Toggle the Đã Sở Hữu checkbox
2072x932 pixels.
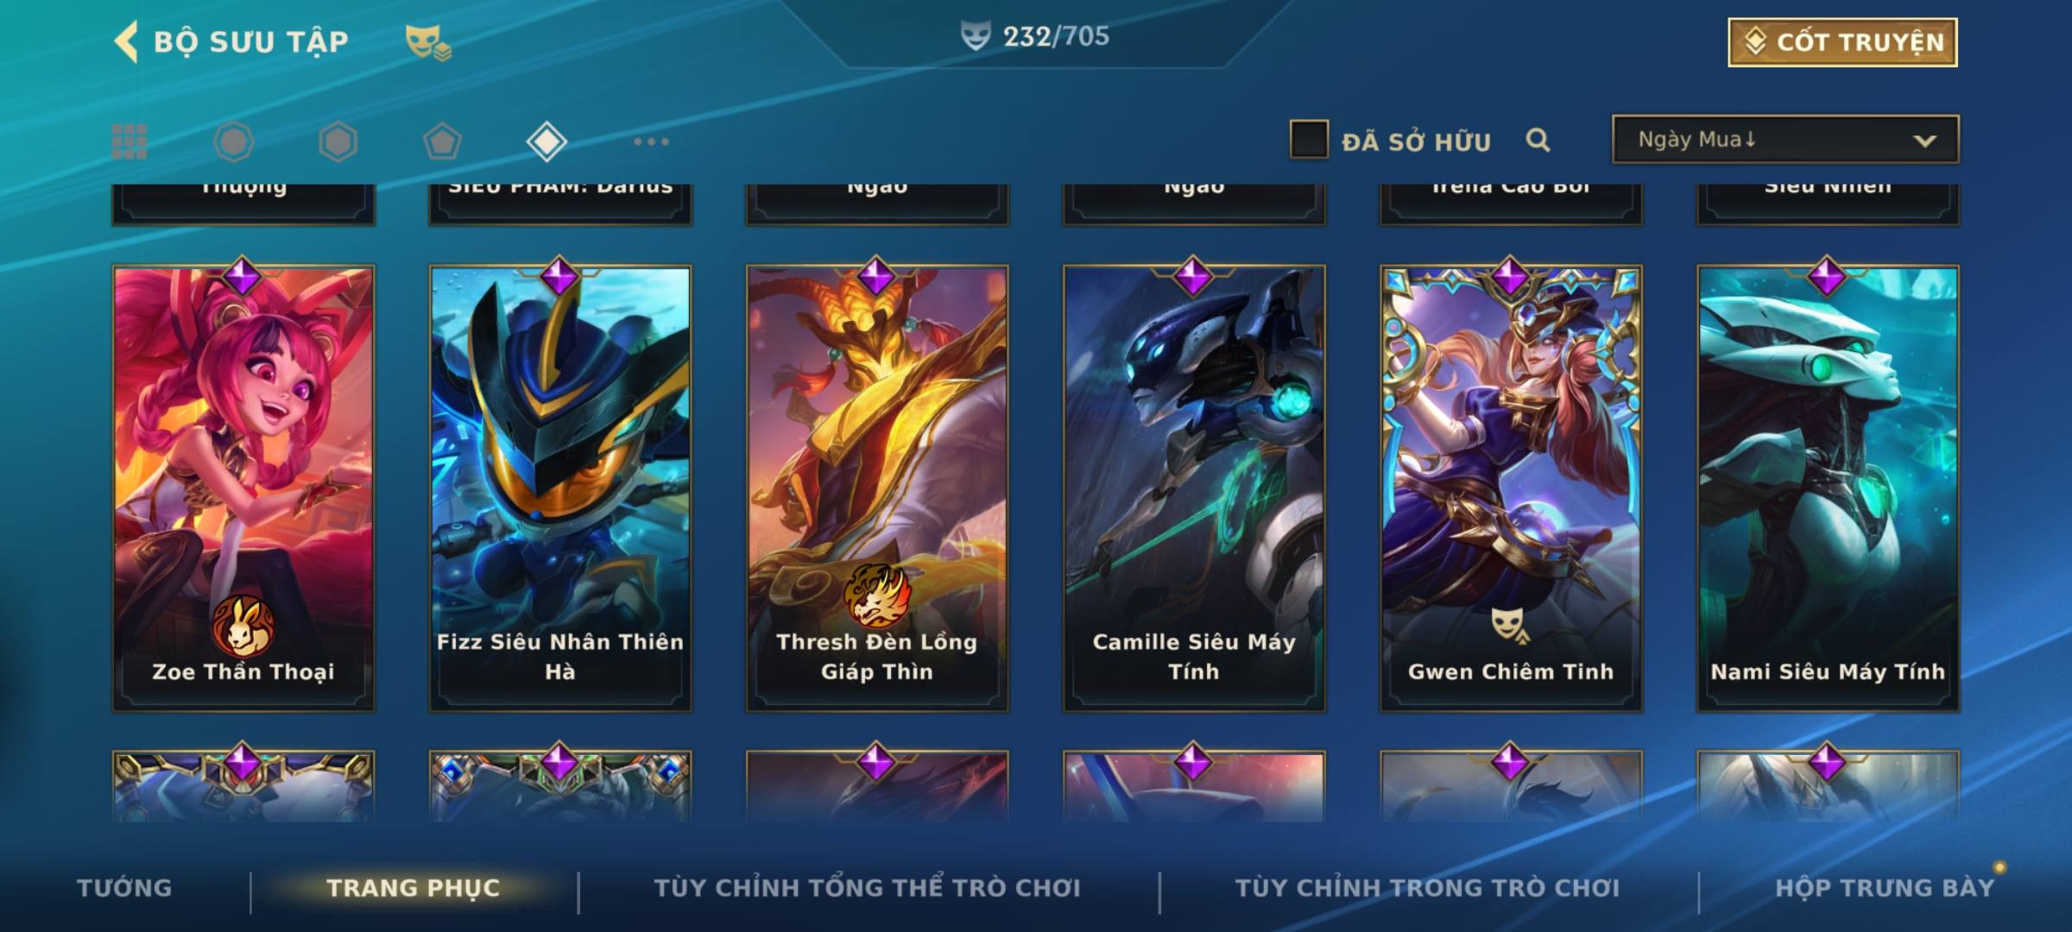coord(1309,140)
